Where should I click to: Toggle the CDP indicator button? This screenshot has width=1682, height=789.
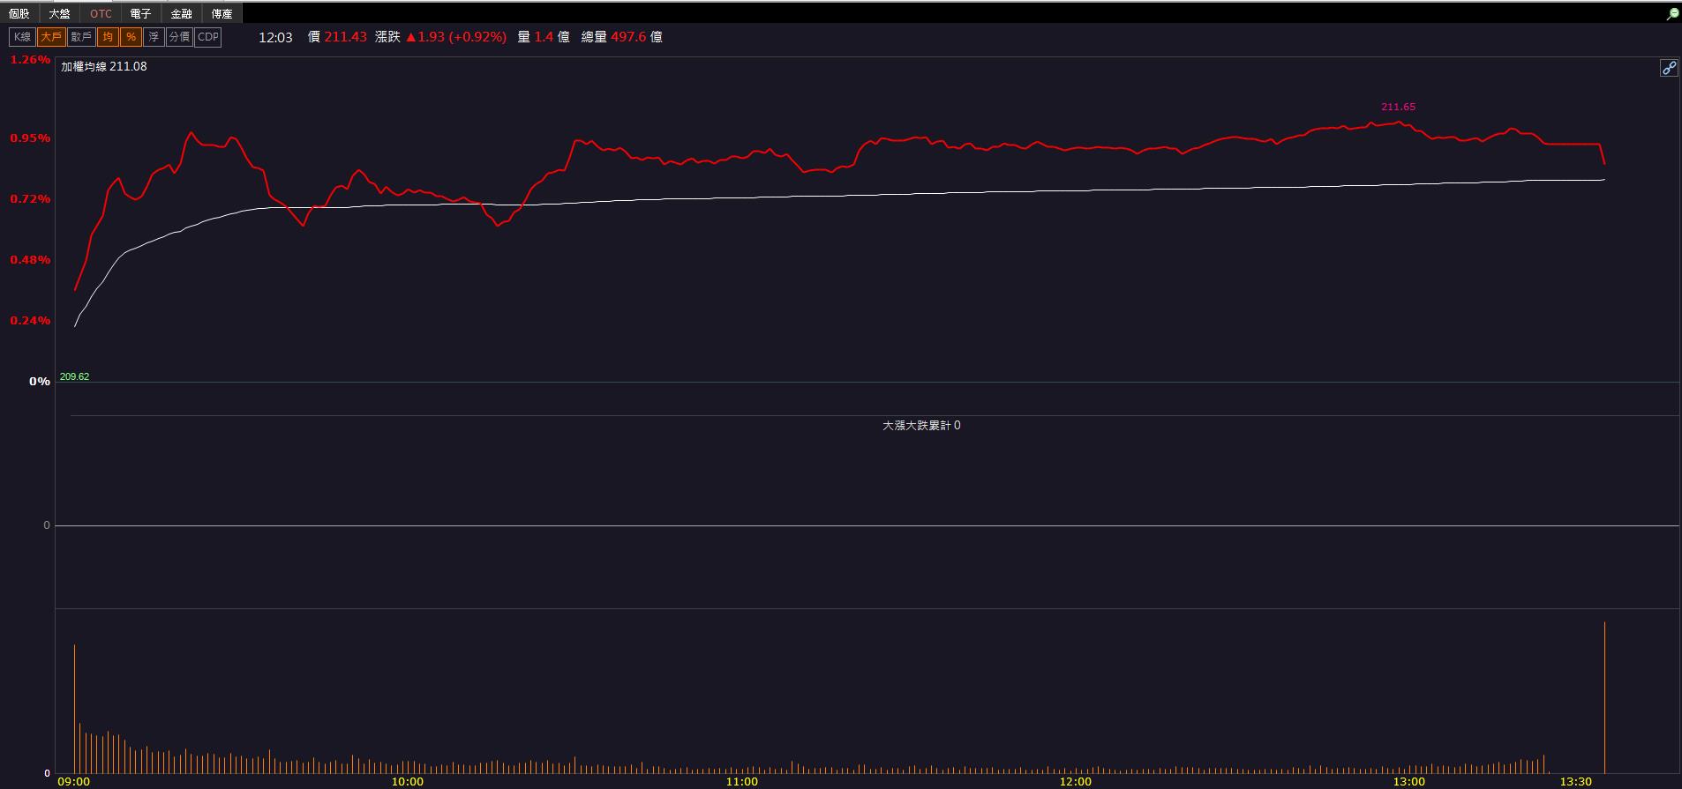point(208,37)
